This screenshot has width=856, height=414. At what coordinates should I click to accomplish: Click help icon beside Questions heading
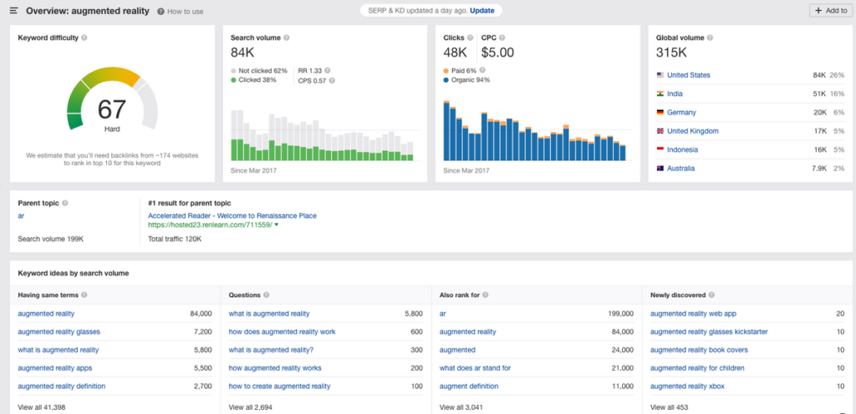[x=266, y=295]
